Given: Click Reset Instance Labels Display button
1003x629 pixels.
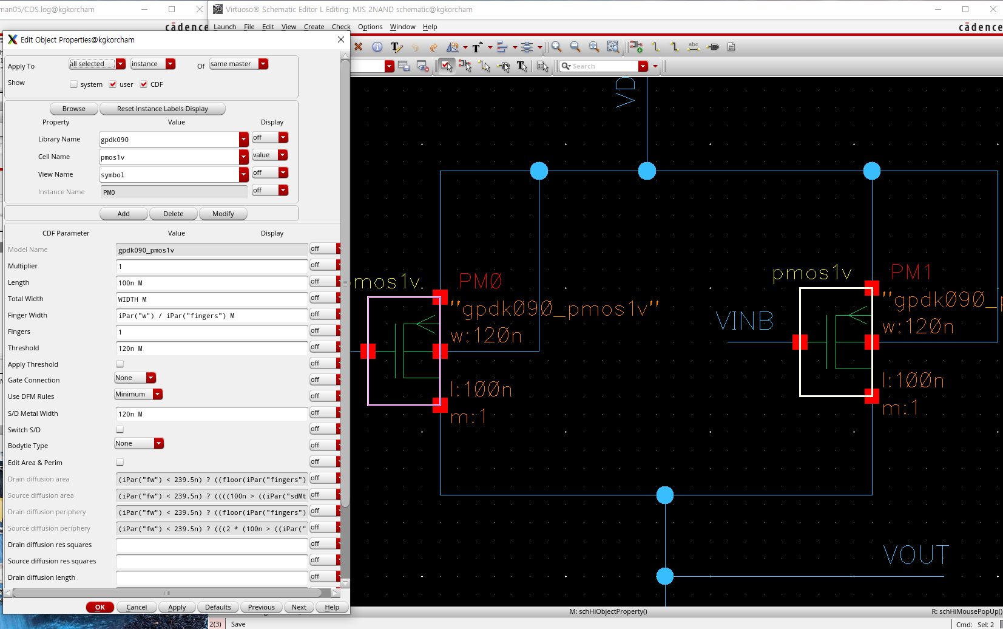Looking at the screenshot, I should click(163, 109).
